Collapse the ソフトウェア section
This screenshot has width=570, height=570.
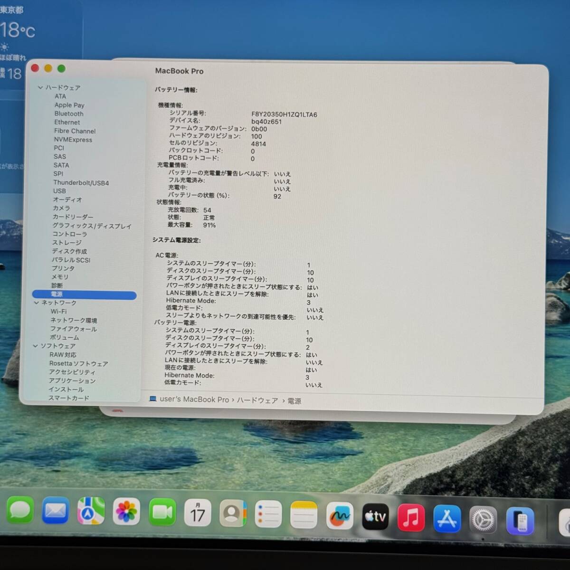tap(35, 346)
